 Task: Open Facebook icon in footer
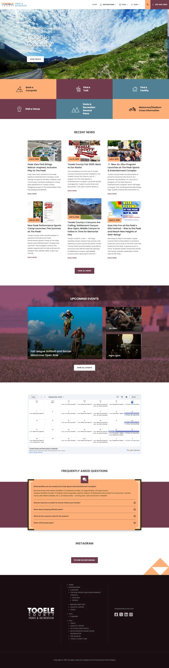(116, 614)
